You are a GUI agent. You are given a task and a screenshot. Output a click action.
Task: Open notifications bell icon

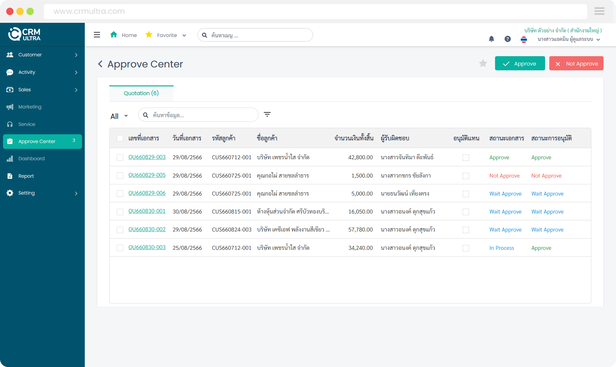[x=491, y=39]
